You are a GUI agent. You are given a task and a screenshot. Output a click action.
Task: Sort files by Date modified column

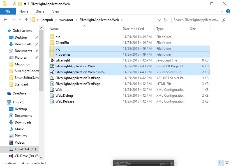(x=133, y=29)
